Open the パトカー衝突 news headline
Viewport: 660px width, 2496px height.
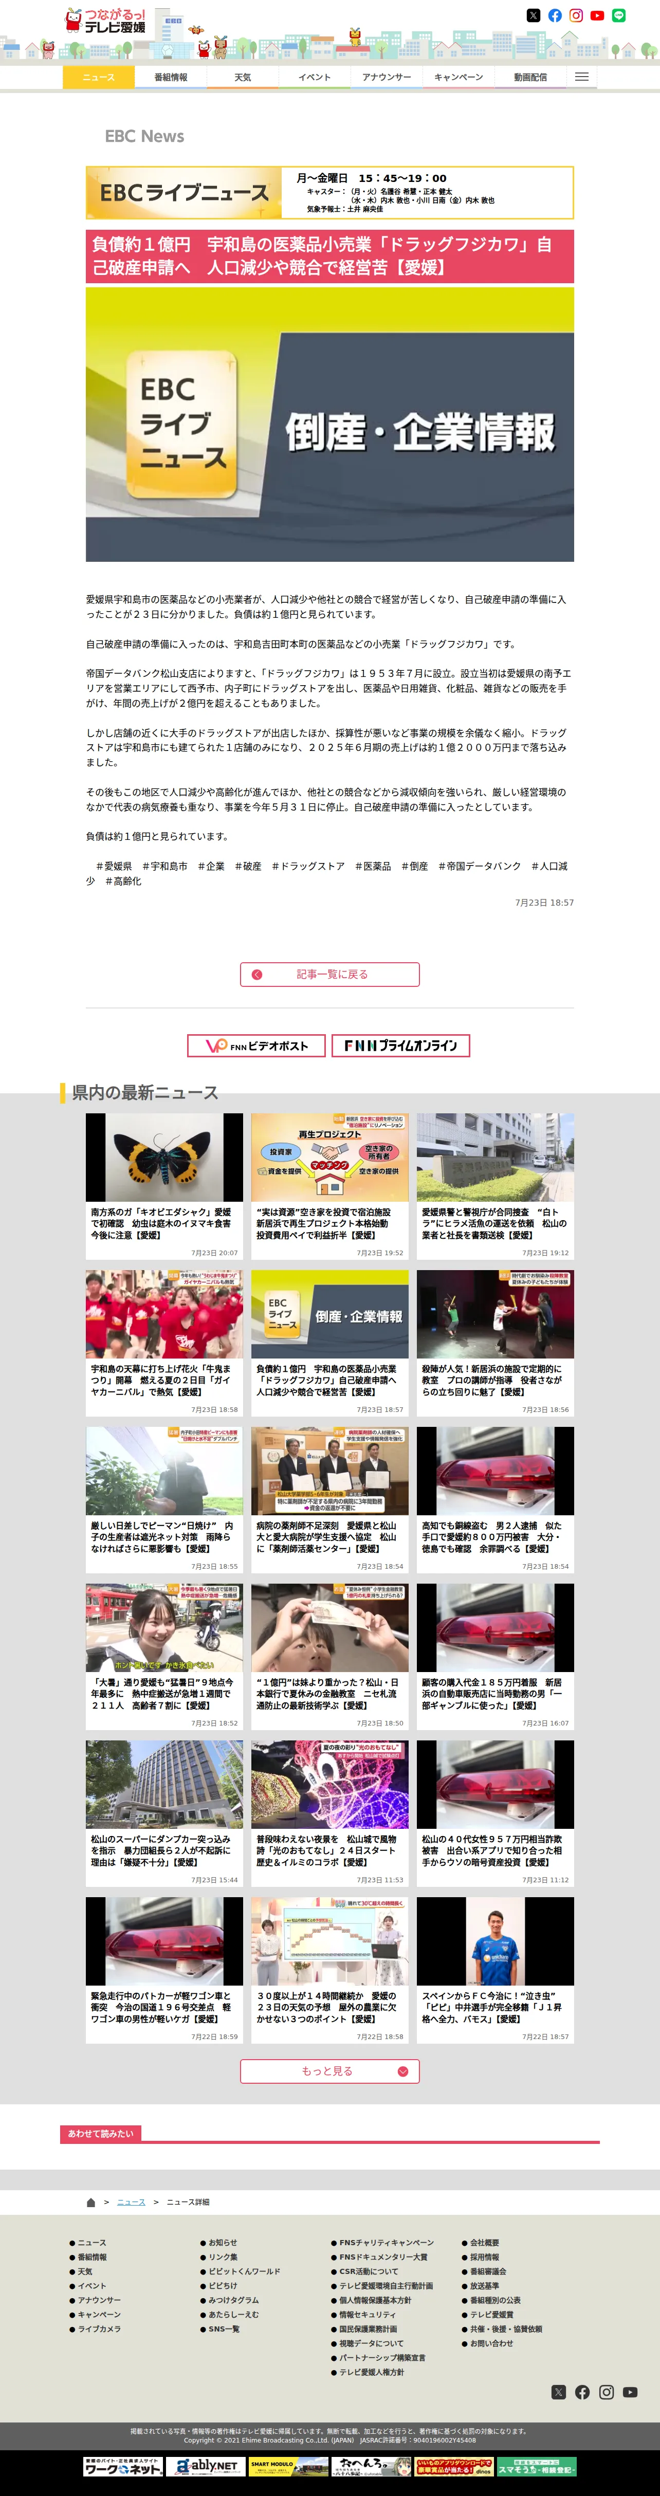(x=161, y=2008)
